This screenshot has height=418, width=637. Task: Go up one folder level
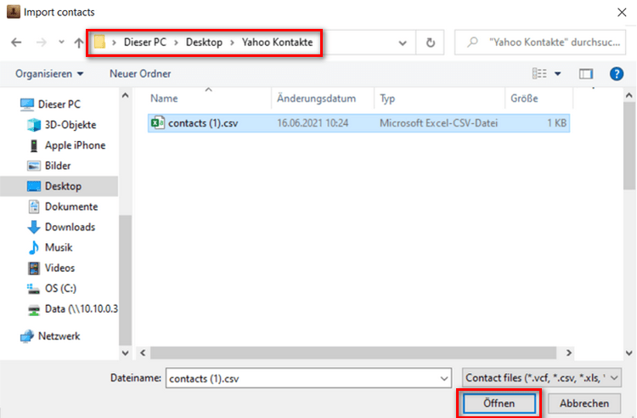(79, 42)
